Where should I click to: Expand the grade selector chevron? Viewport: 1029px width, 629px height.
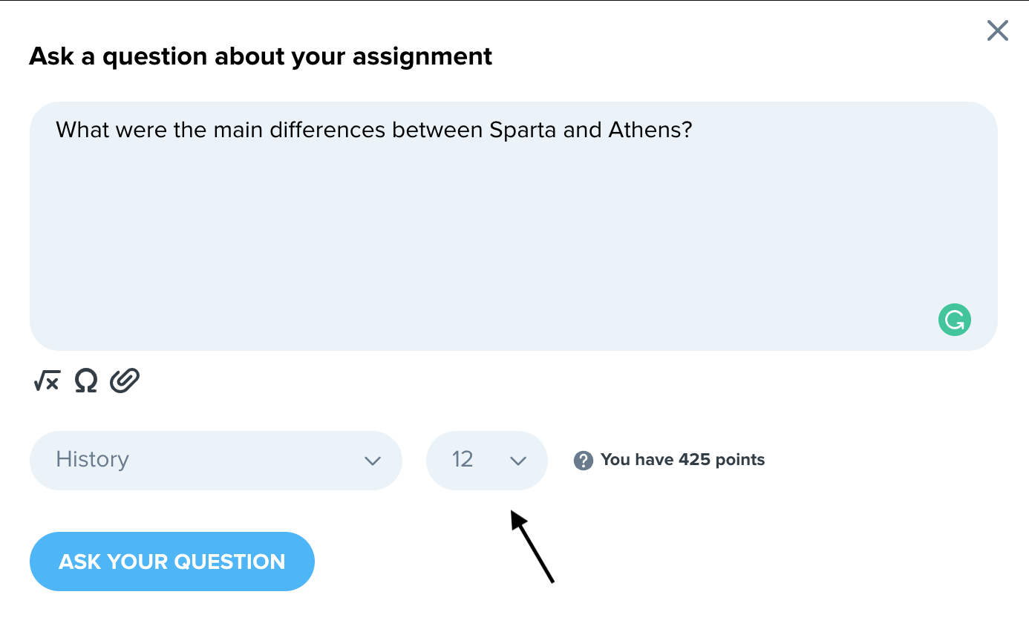518,461
